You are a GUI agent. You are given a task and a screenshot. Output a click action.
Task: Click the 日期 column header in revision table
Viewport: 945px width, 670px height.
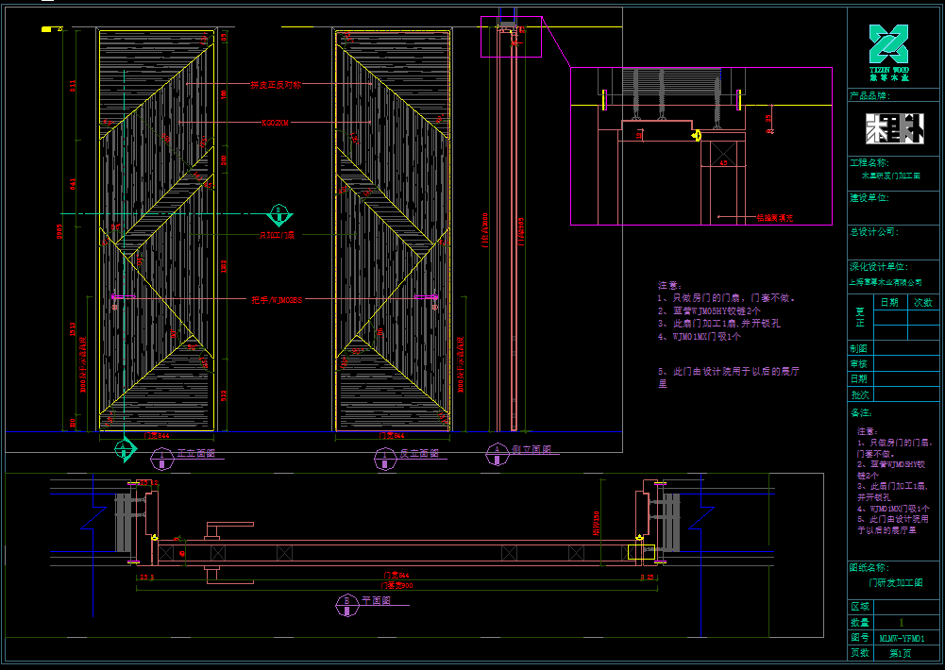(888, 303)
